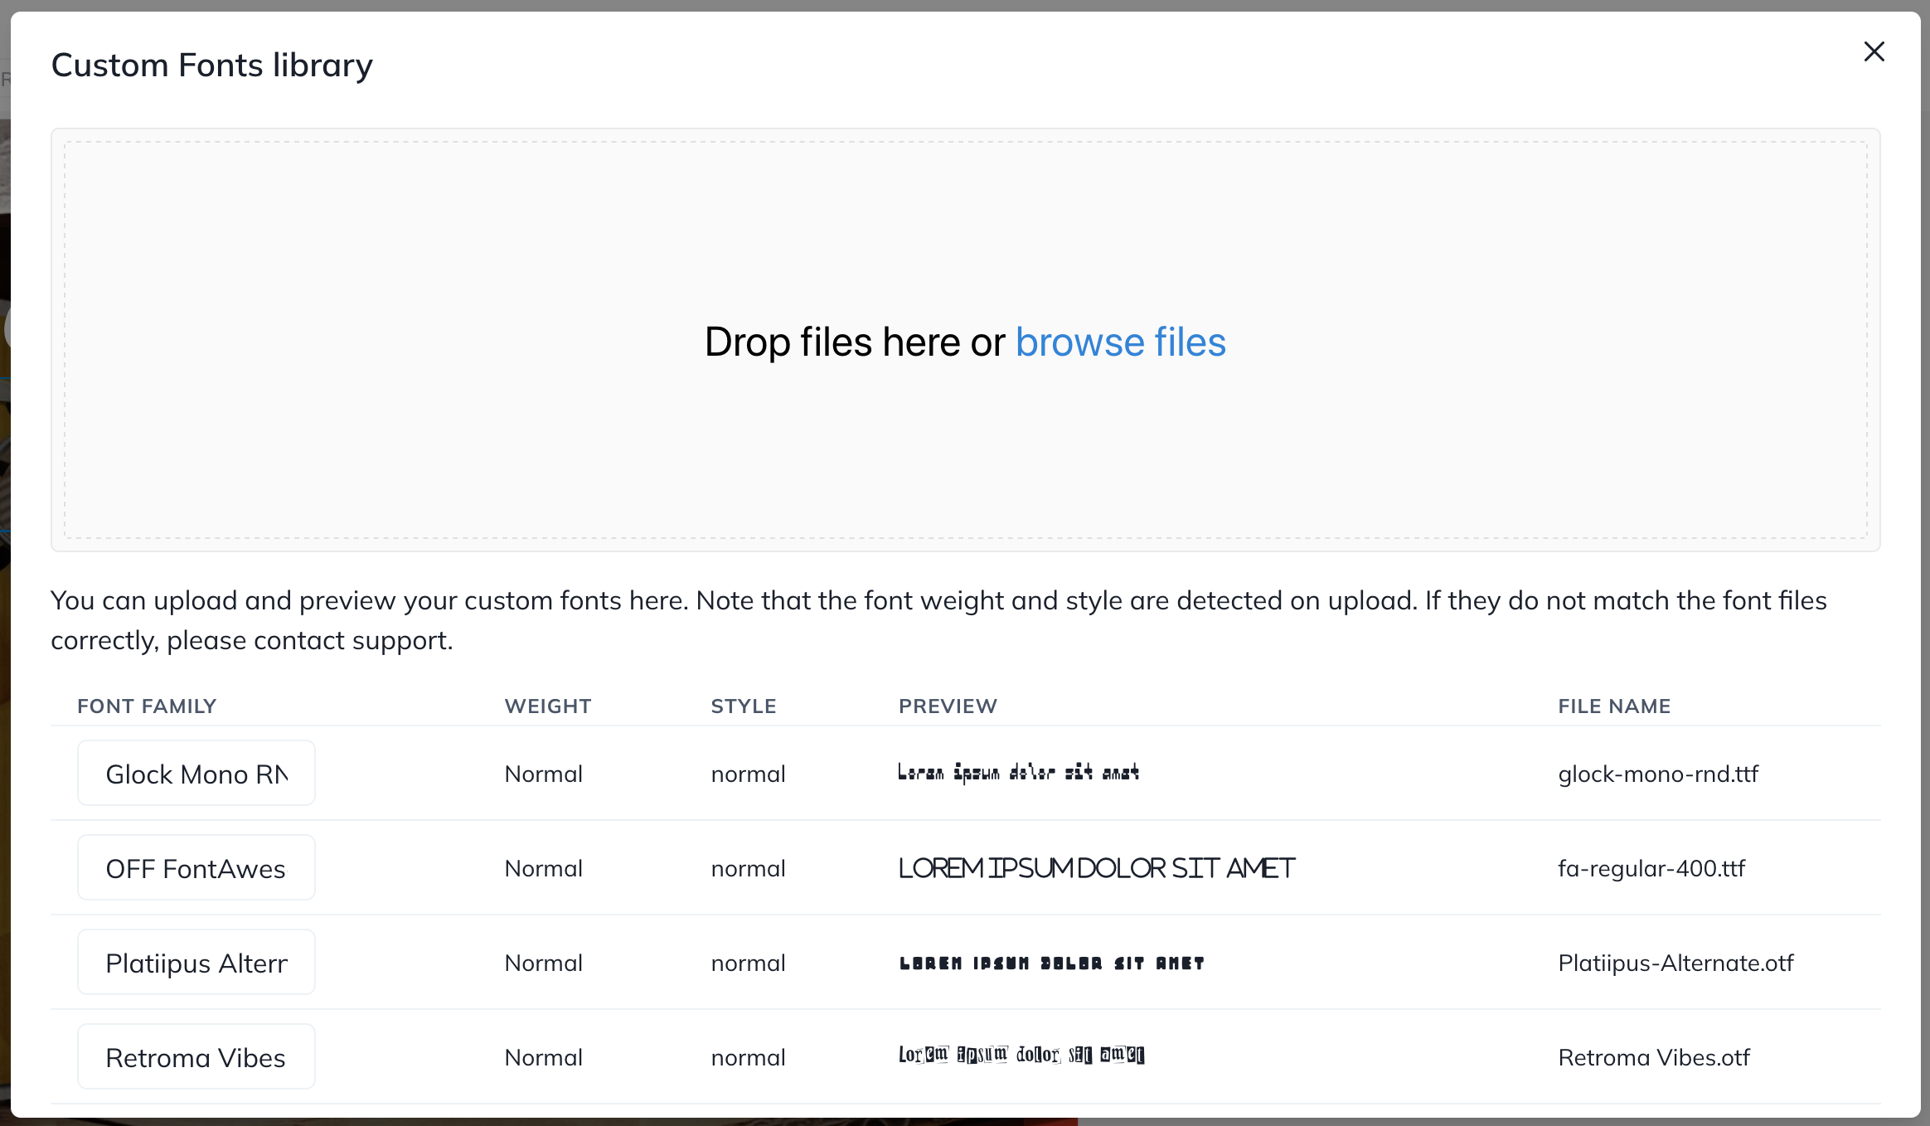Click the FontAwesome LOREM IPSUM preview
The height and width of the screenshot is (1126, 1930).
(1096, 868)
